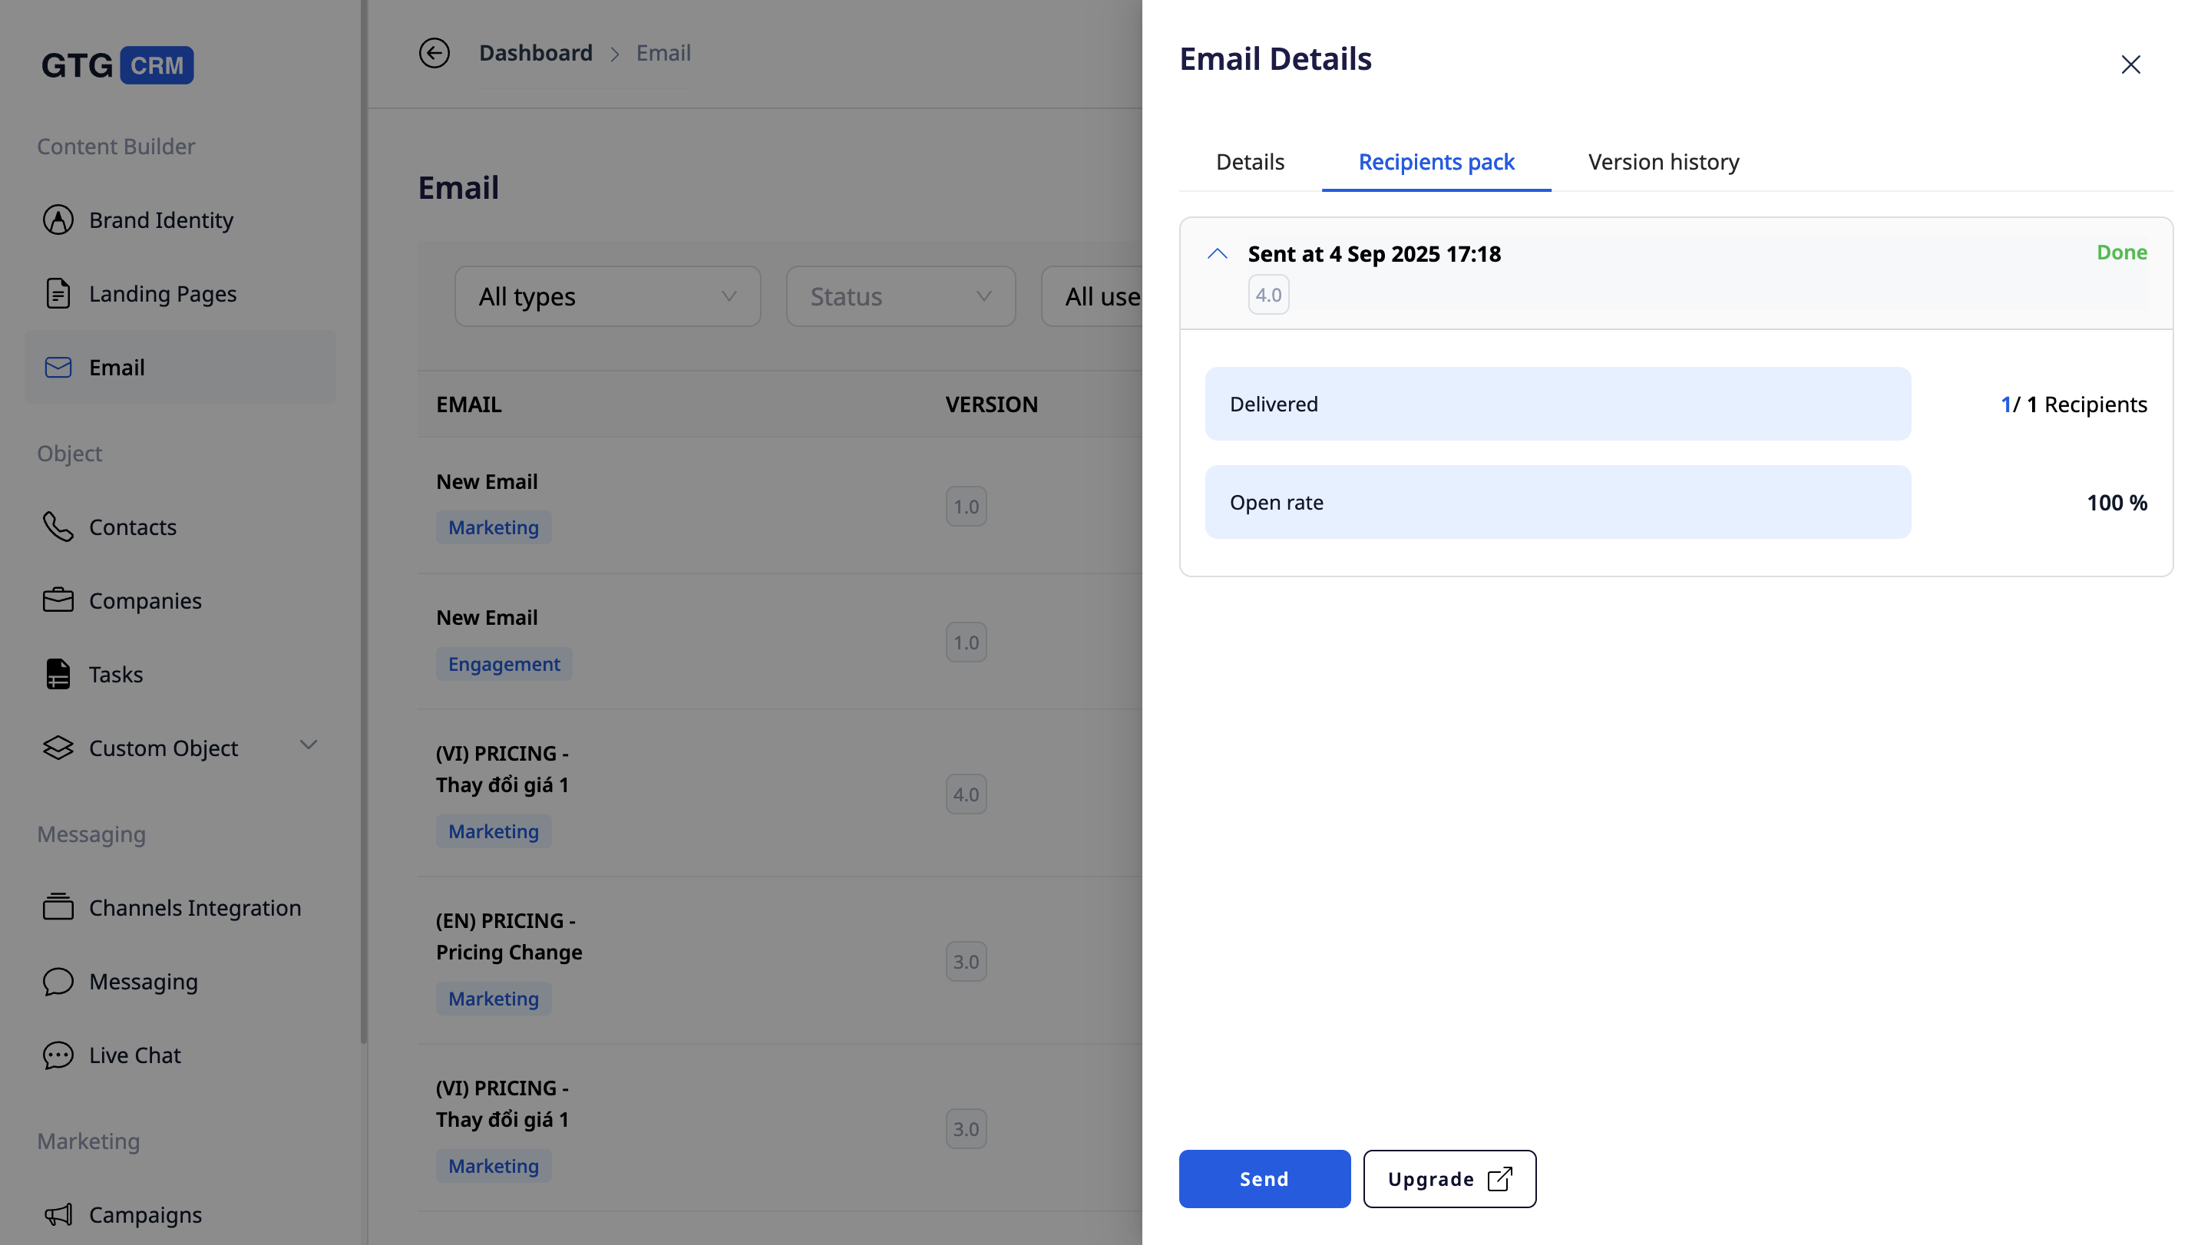Open the Status filter dropdown
This screenshot has width=2211, height=1245.
pos(901,296)
